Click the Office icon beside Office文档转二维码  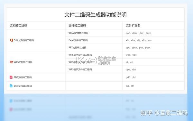[x=12, y=40]
